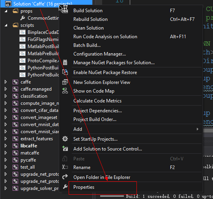The width and height of the screenshot is (213, 199).
Task: Collapse the props folder node
Action: 6,11
